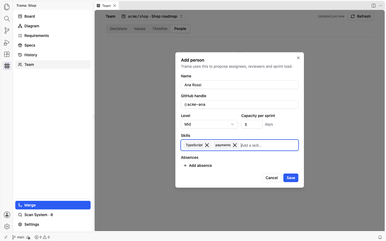Remove the payments skill chip
386x241 pixels.
tap(235, 145)
